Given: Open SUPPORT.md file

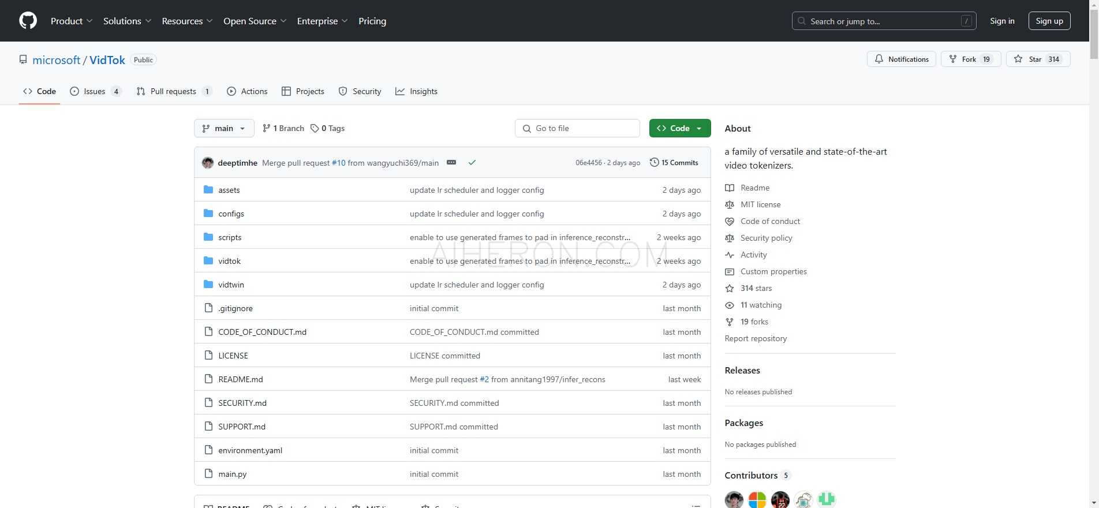Looking at the screenshot, I should click(242, 427).
